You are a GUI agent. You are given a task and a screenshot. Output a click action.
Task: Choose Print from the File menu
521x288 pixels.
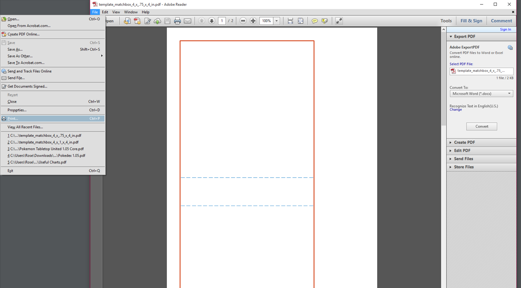point(53,119)
